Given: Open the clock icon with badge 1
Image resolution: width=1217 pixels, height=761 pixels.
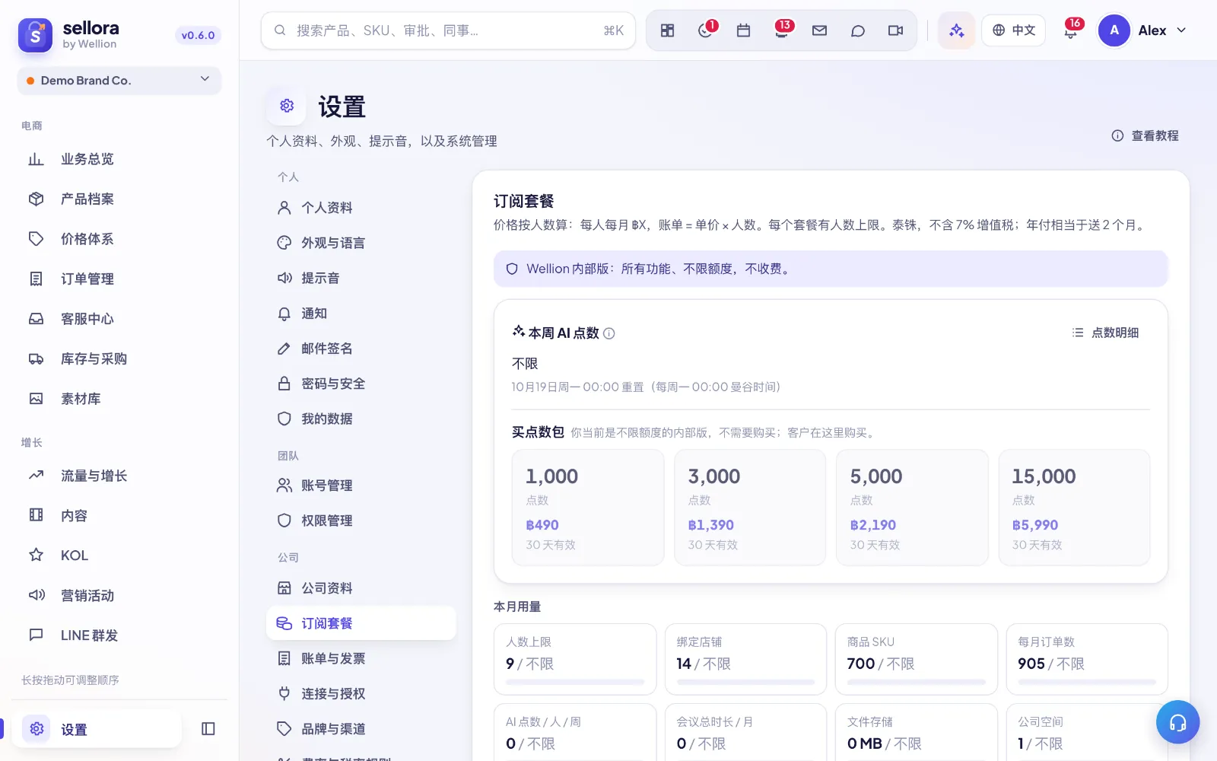Looking at the screenshot, I should coord(705,30).
